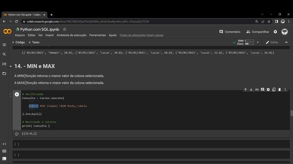Open the code snippets sidebar icon
This screenshot has width=293, height=164.
pos(4,144)
